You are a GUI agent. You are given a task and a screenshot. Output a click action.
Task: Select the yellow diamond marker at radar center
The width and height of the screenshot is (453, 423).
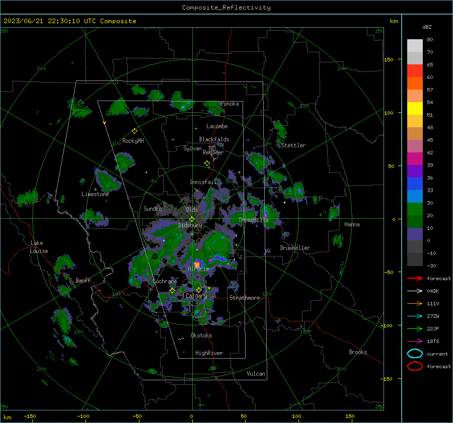click(192, 219)
